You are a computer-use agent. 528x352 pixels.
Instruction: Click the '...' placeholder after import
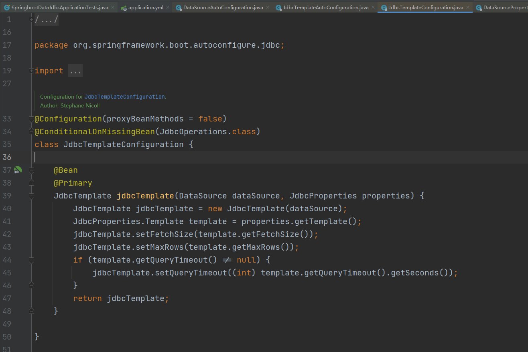(75, 71)
